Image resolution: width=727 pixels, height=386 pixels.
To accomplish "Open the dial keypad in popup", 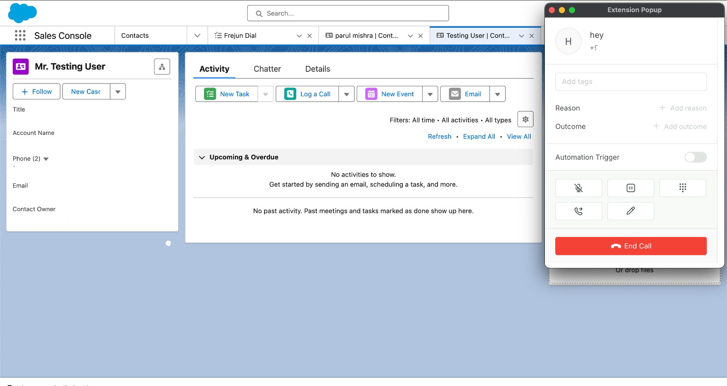I will 682,188.
